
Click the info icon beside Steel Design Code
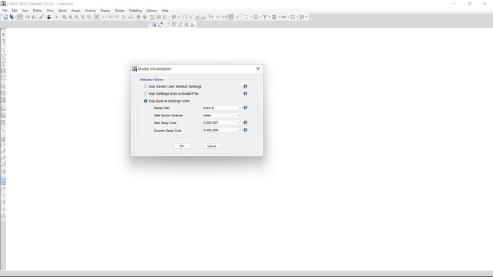coord(245,122)
